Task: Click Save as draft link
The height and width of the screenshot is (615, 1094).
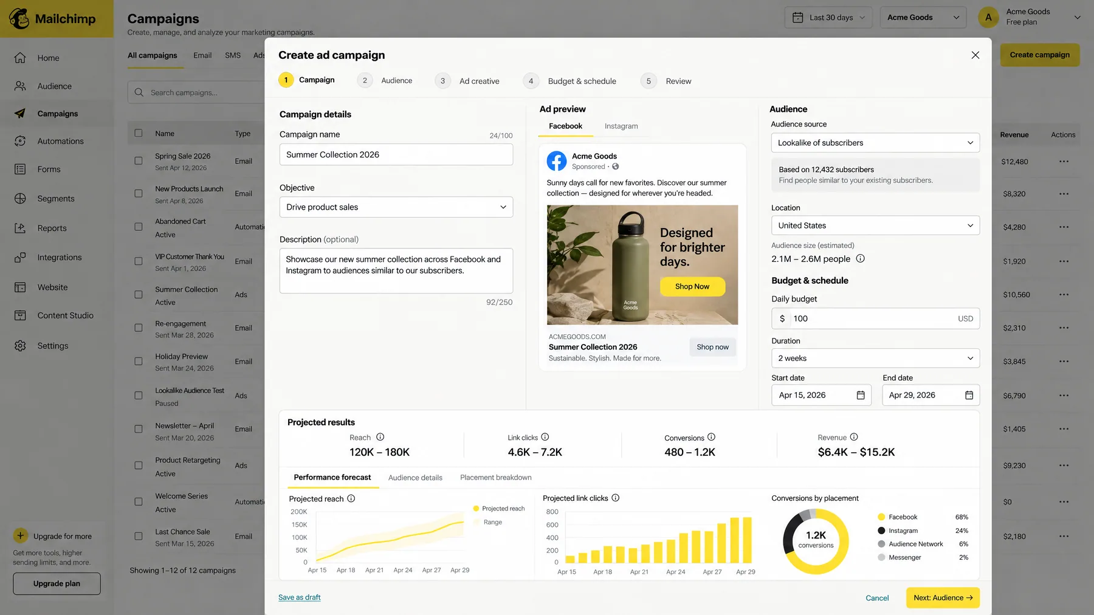Action: [300, 597]
